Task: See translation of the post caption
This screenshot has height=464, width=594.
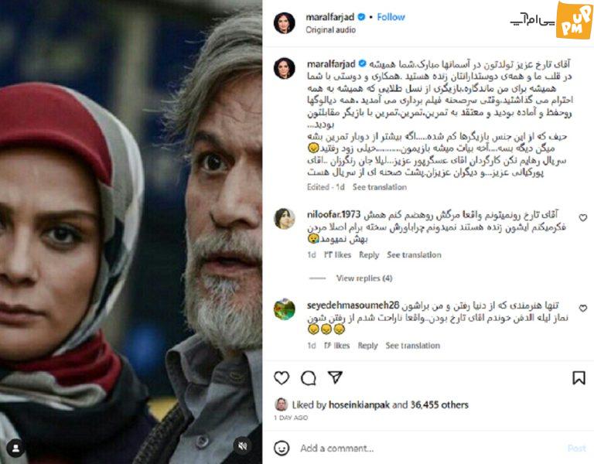Action: point(379,187)
